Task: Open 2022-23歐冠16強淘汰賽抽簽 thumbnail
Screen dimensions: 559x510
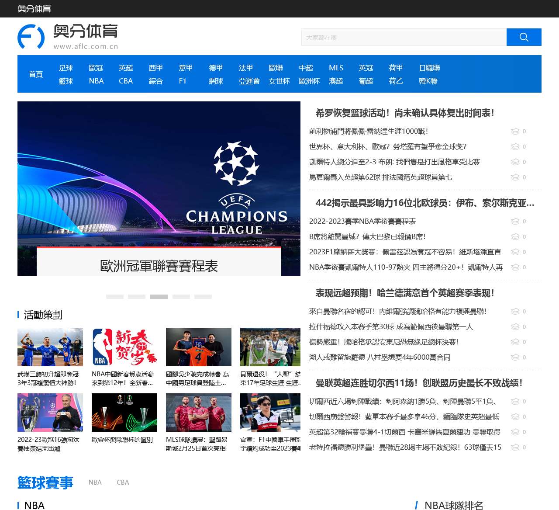Action: tap(50, 413)
